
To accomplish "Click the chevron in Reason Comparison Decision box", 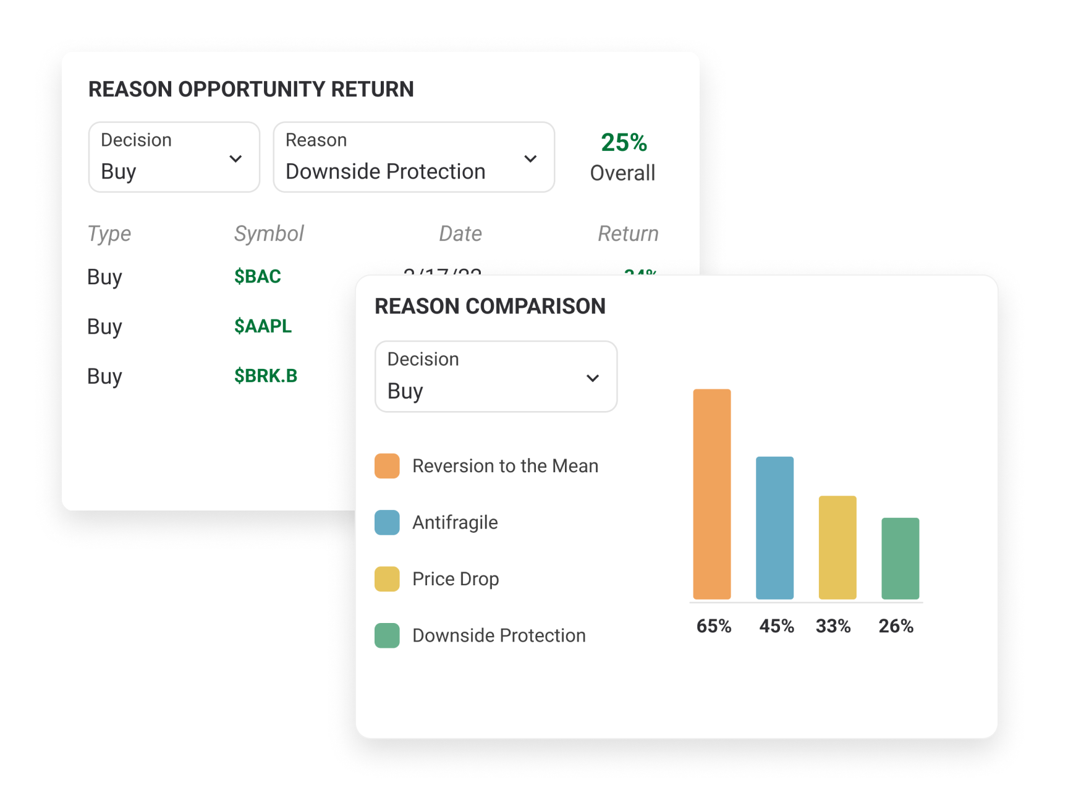I will point(593,378).
